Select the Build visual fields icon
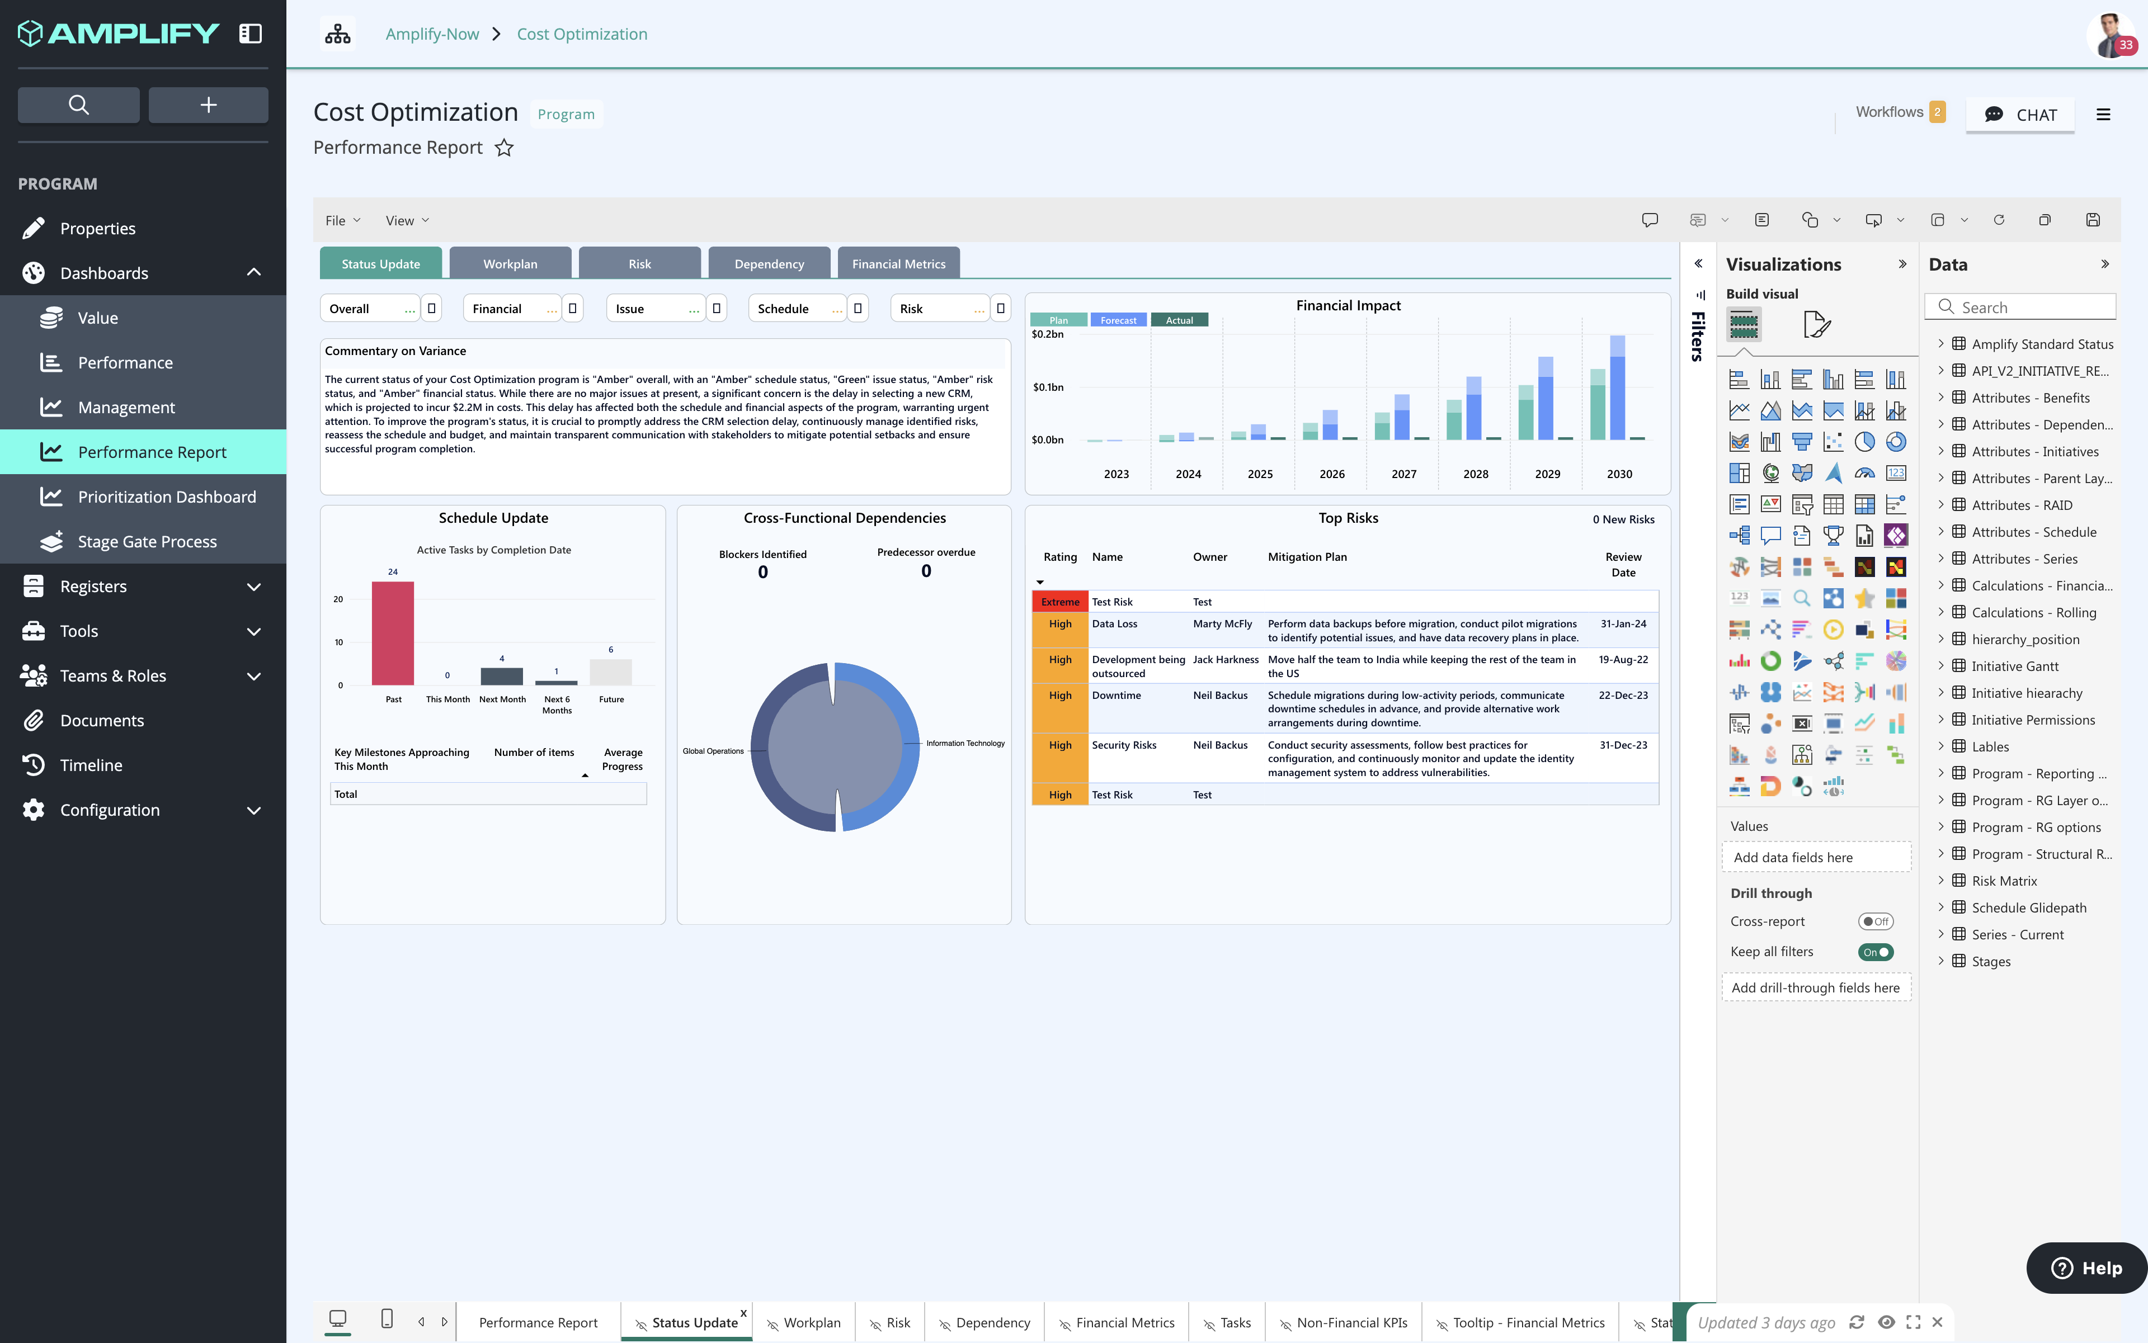This screenshot has width=2148, height=1343. pos(1744,325)
